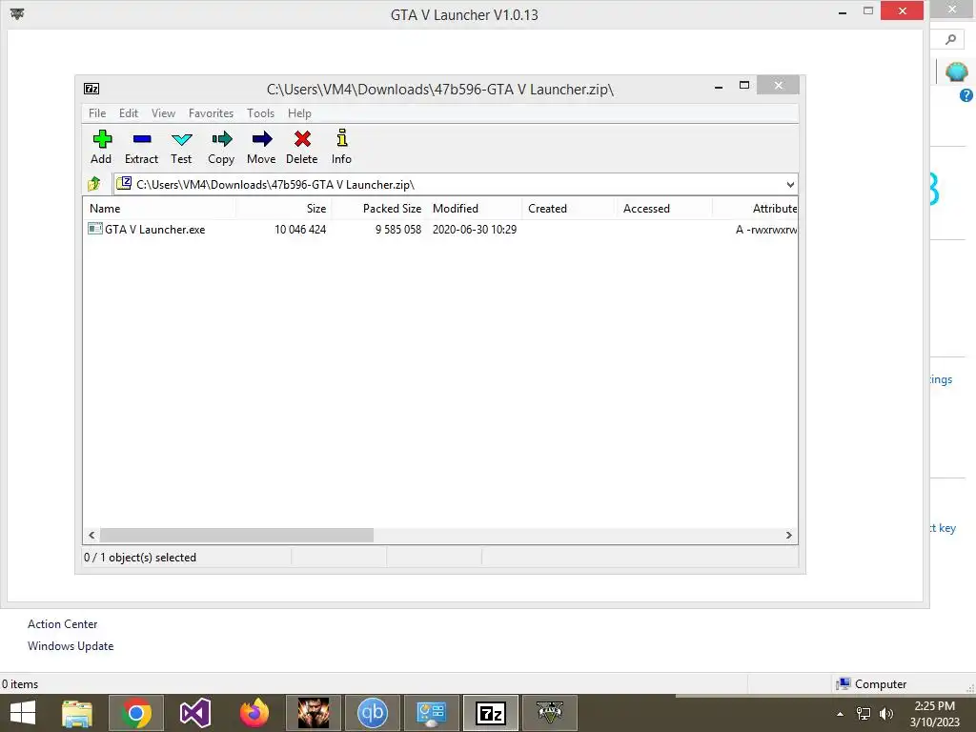Go up one folder level icon
The height and width of the screenshot is (732, 976).
pyautogui.click(x=94, y=184)
